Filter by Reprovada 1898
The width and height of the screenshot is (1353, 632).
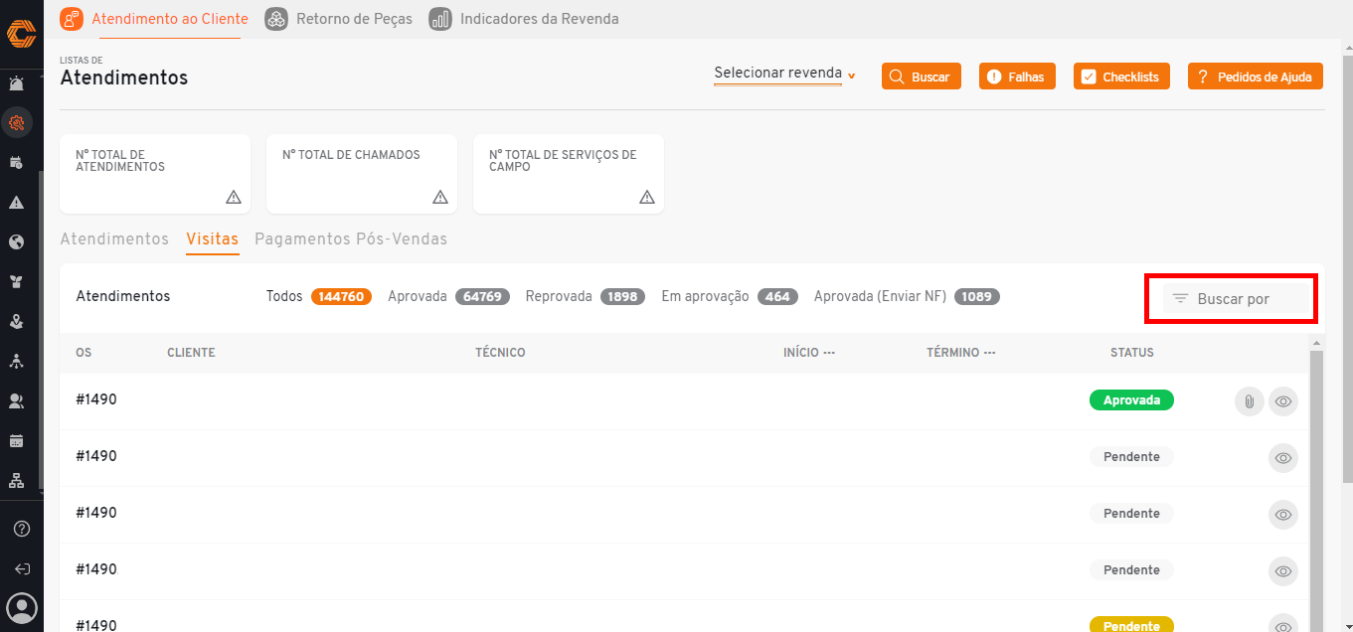pyautogui.click(x=585, y=296)
